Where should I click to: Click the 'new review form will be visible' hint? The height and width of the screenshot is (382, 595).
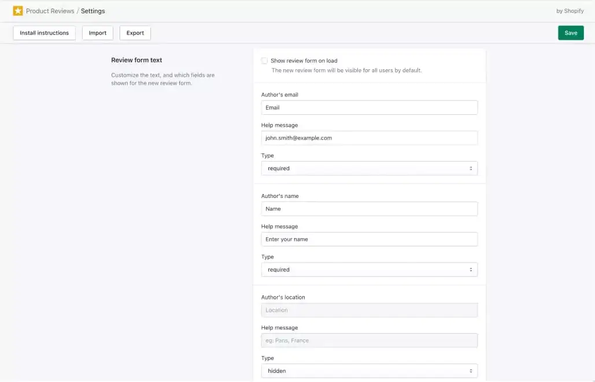[346, 70]
